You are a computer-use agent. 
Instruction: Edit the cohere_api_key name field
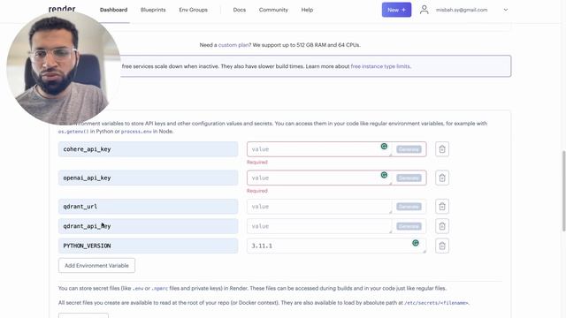click(148, 149)
